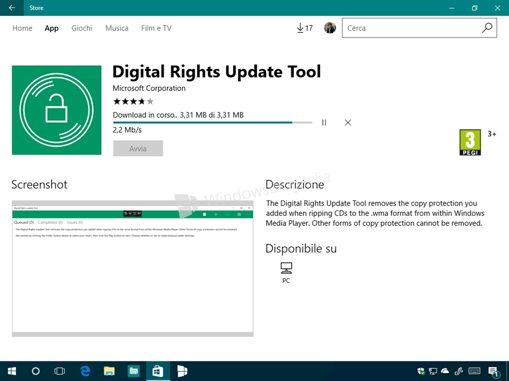This screenshot has width=509, height=381.
Task: Click the PEGI 3 rating badge
Action: pyautogui.click(x=470, y=142)
